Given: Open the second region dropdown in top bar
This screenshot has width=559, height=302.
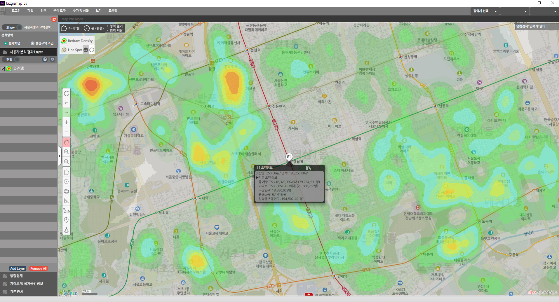Looking at the screenshot, I should click(x=515, y=11).
